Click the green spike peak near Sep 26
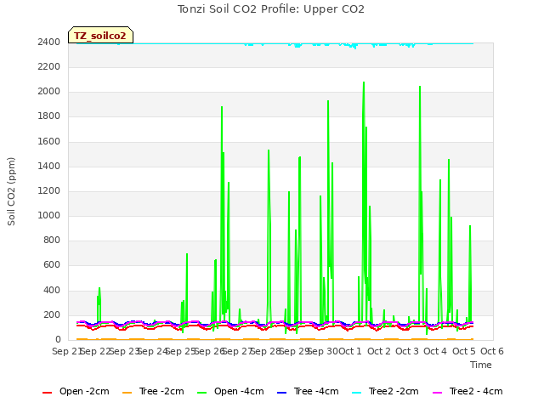This screenshot has height=408, width=544. pos(222,107)
